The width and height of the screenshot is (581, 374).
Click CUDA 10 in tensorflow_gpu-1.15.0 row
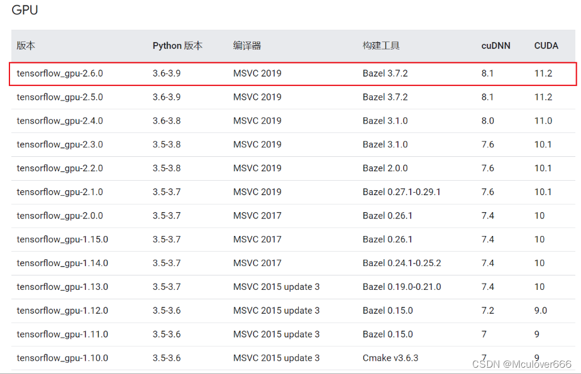click(x=539, y=239)
